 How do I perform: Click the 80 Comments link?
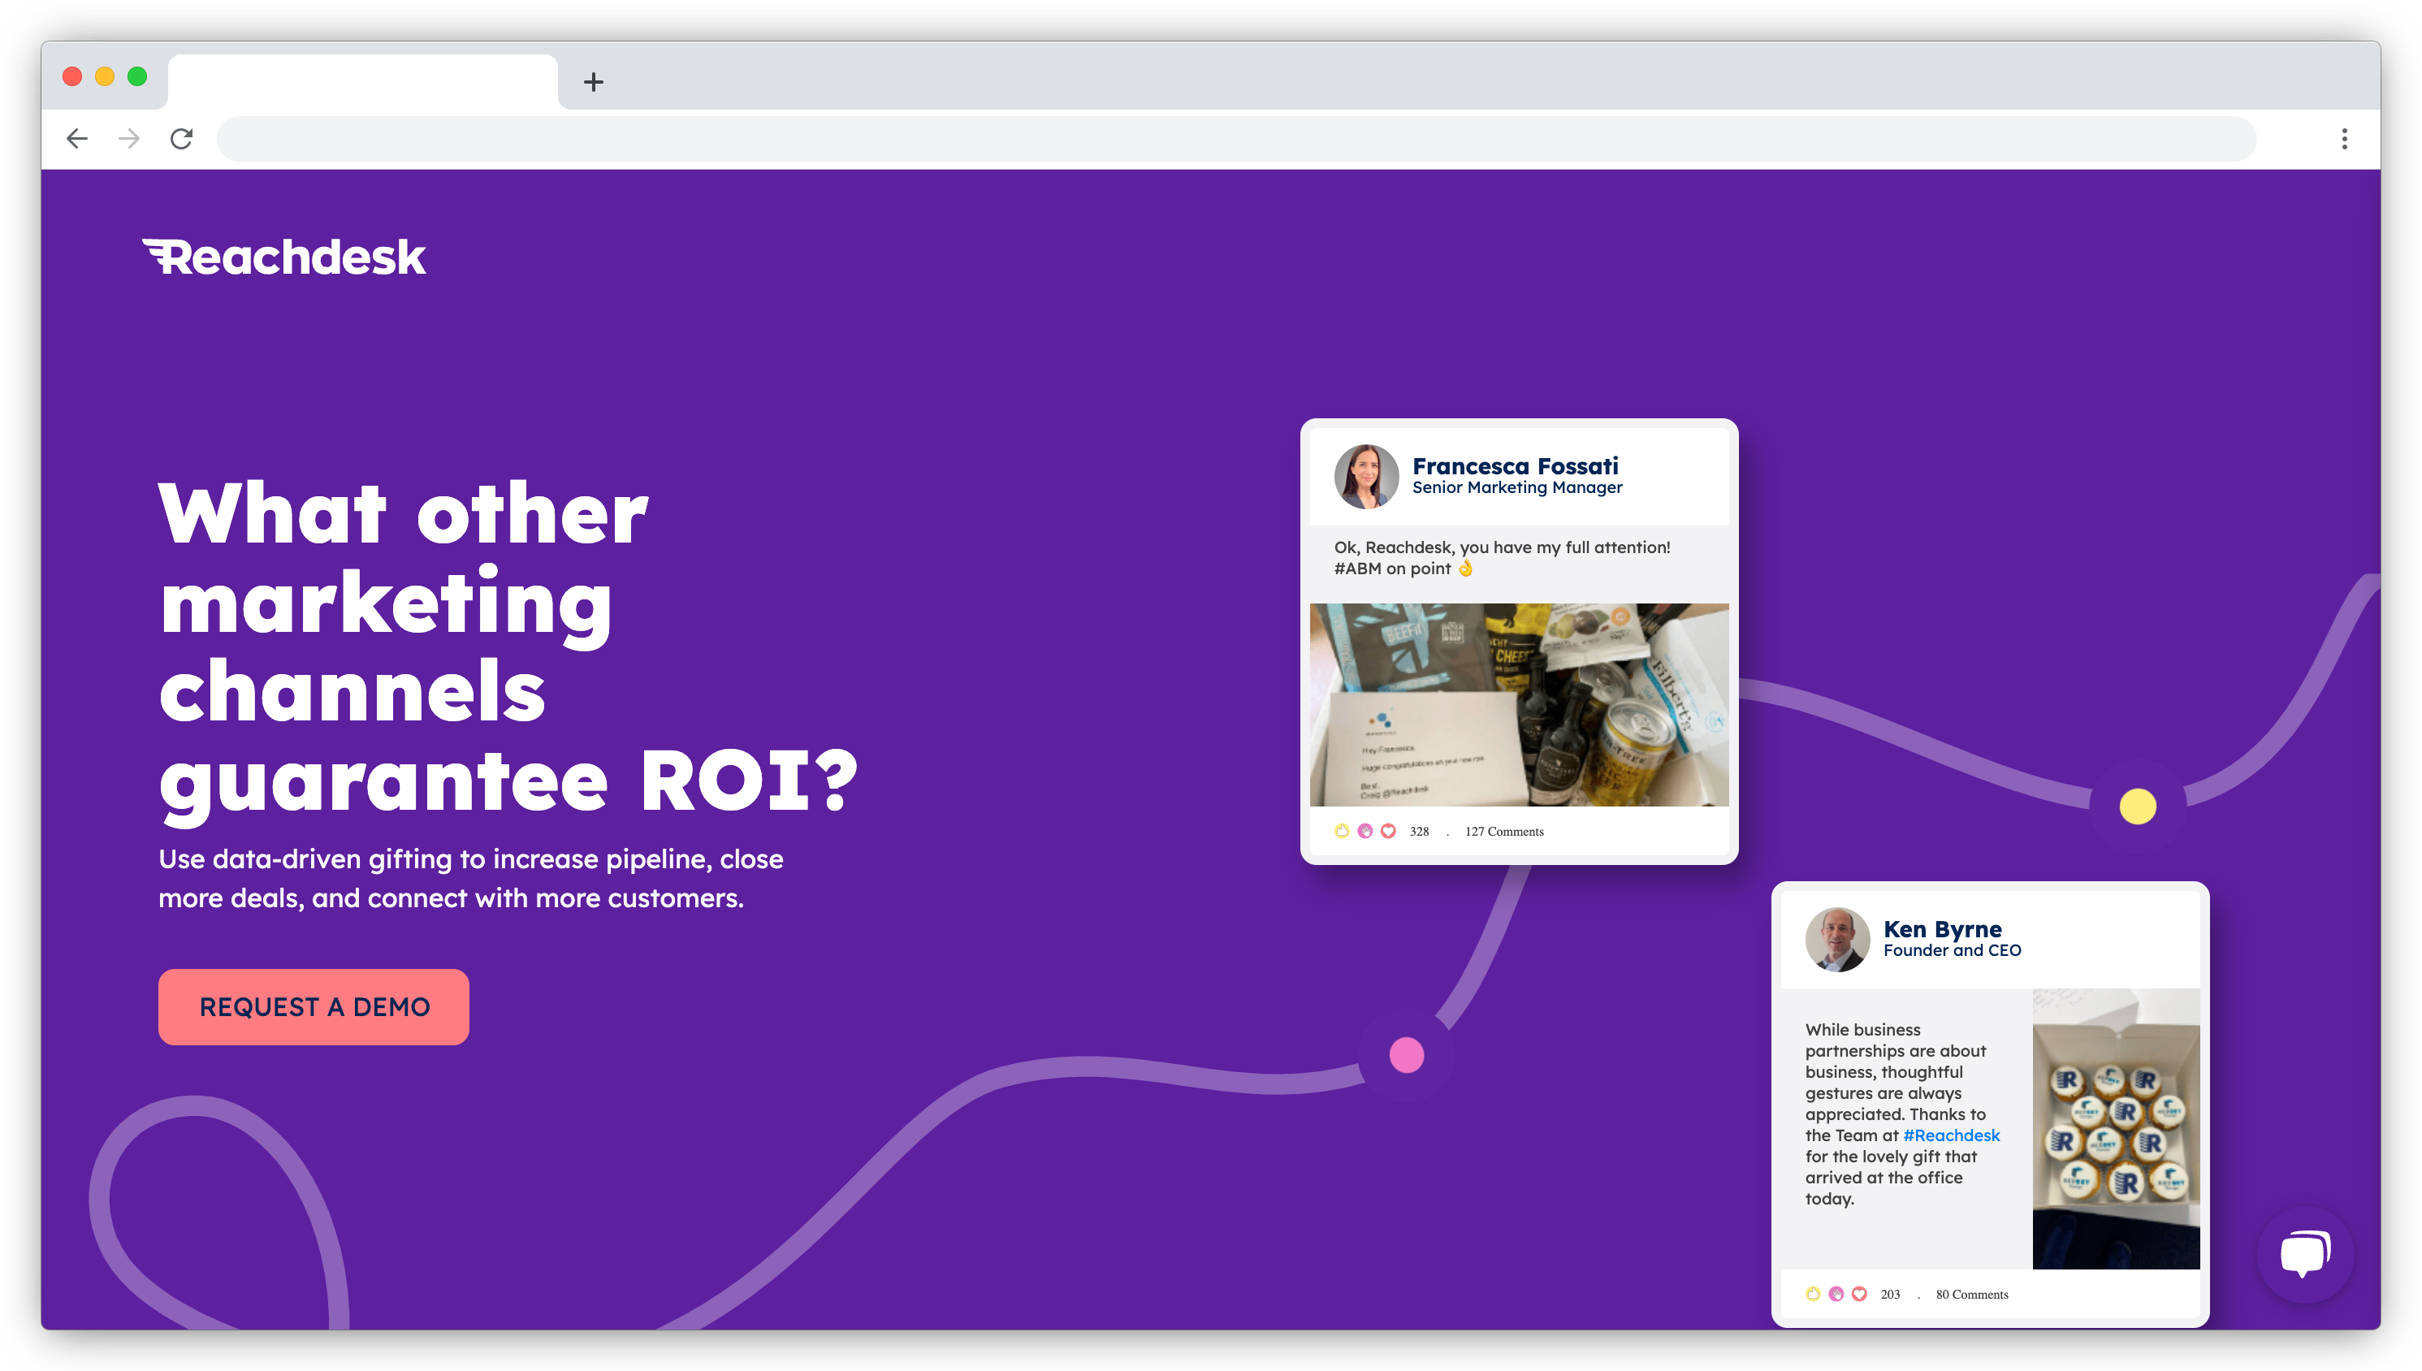1971,1294
